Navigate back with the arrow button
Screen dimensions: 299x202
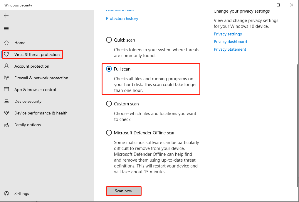(6, 16)
